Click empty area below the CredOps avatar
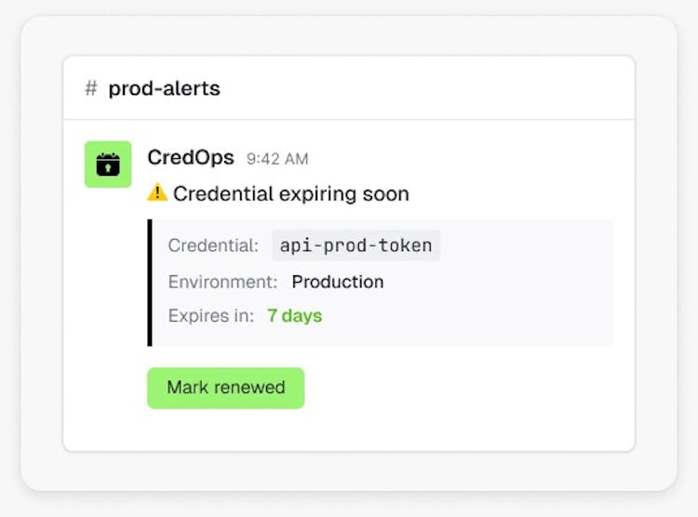 108,307
